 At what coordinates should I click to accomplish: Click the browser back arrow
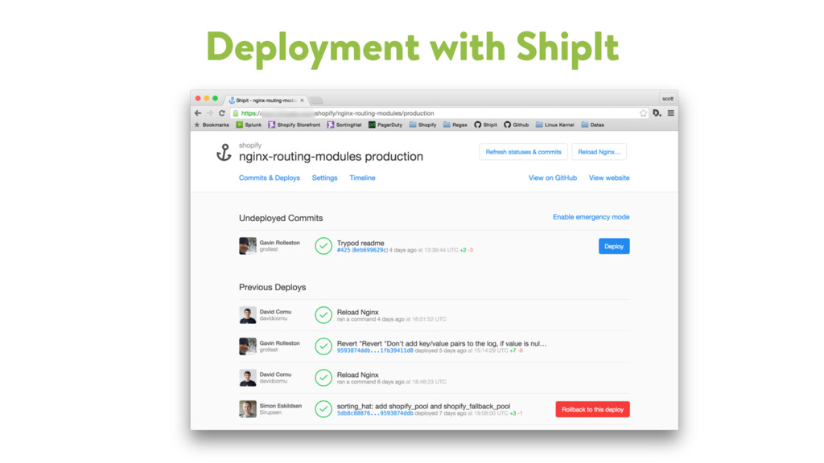[x=198, y=113]
